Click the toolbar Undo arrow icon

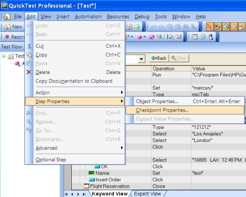153,27
